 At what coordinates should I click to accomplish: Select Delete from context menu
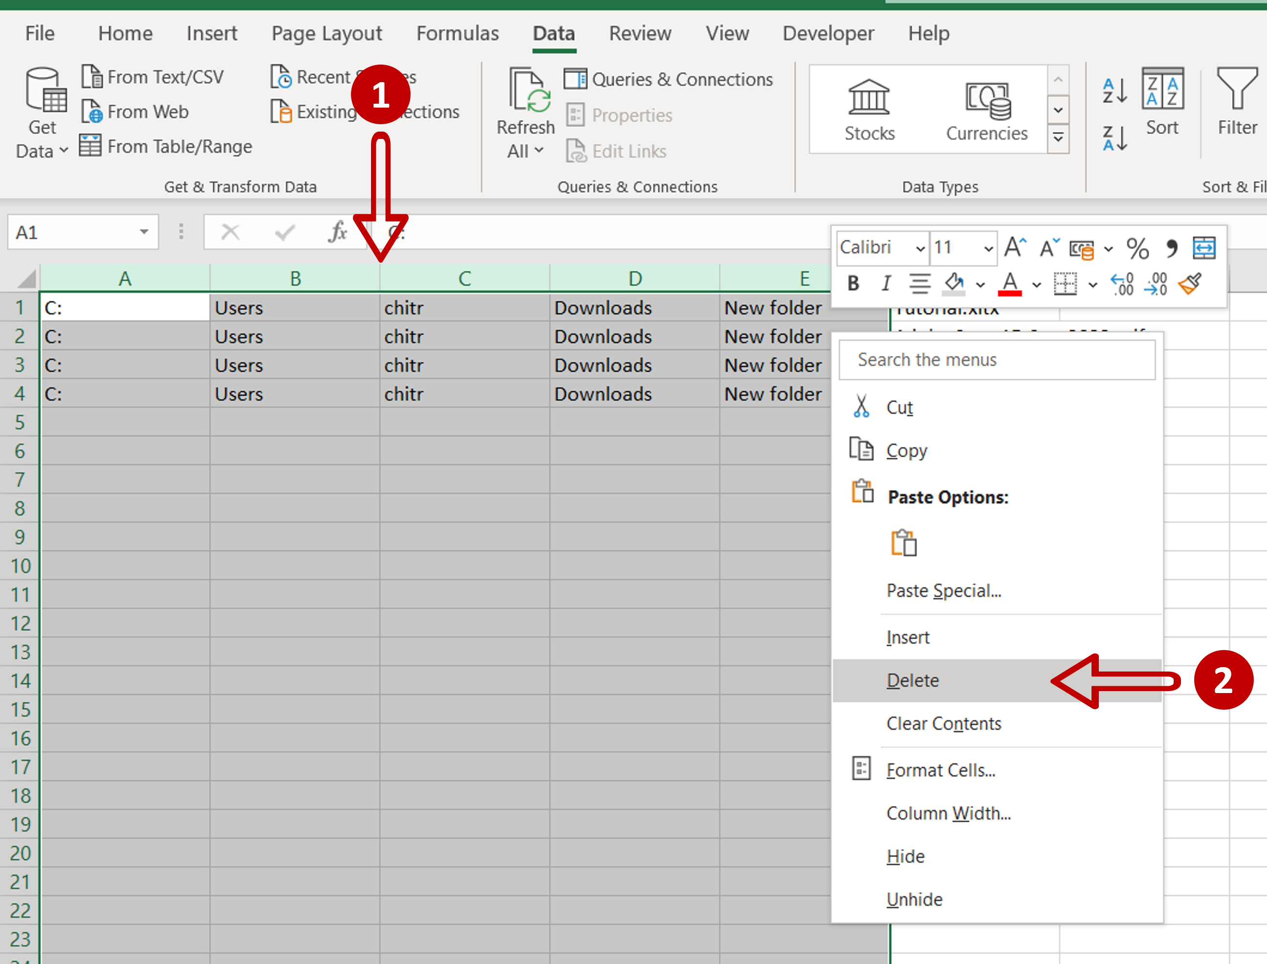(911, 679)
